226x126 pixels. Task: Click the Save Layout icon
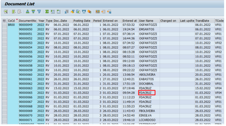[x=109, y=12]
